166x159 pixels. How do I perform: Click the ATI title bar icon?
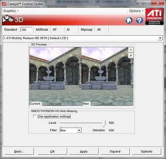(x=4, y=4)
